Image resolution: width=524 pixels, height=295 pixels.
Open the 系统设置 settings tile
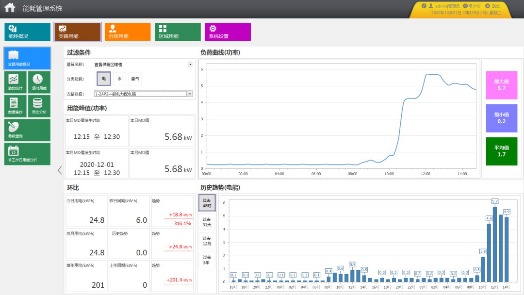click(228, 32)
